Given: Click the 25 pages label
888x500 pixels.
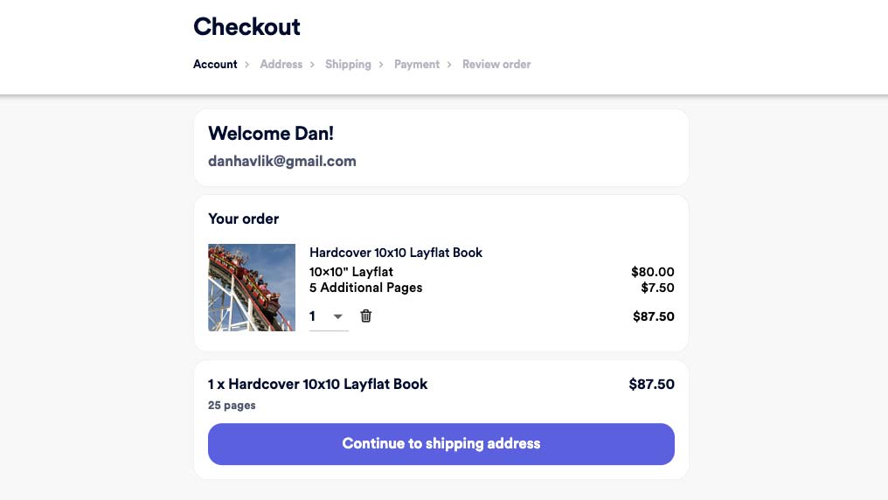Looking at the screenshot, I should tap(232, 406).
